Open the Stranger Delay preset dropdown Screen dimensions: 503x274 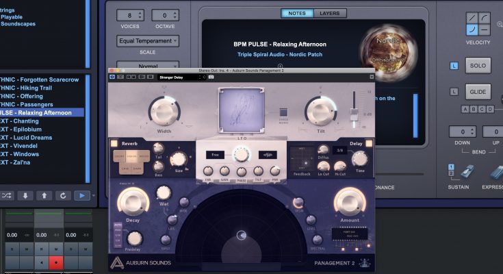pyautogui.click(x=181, y=77)
